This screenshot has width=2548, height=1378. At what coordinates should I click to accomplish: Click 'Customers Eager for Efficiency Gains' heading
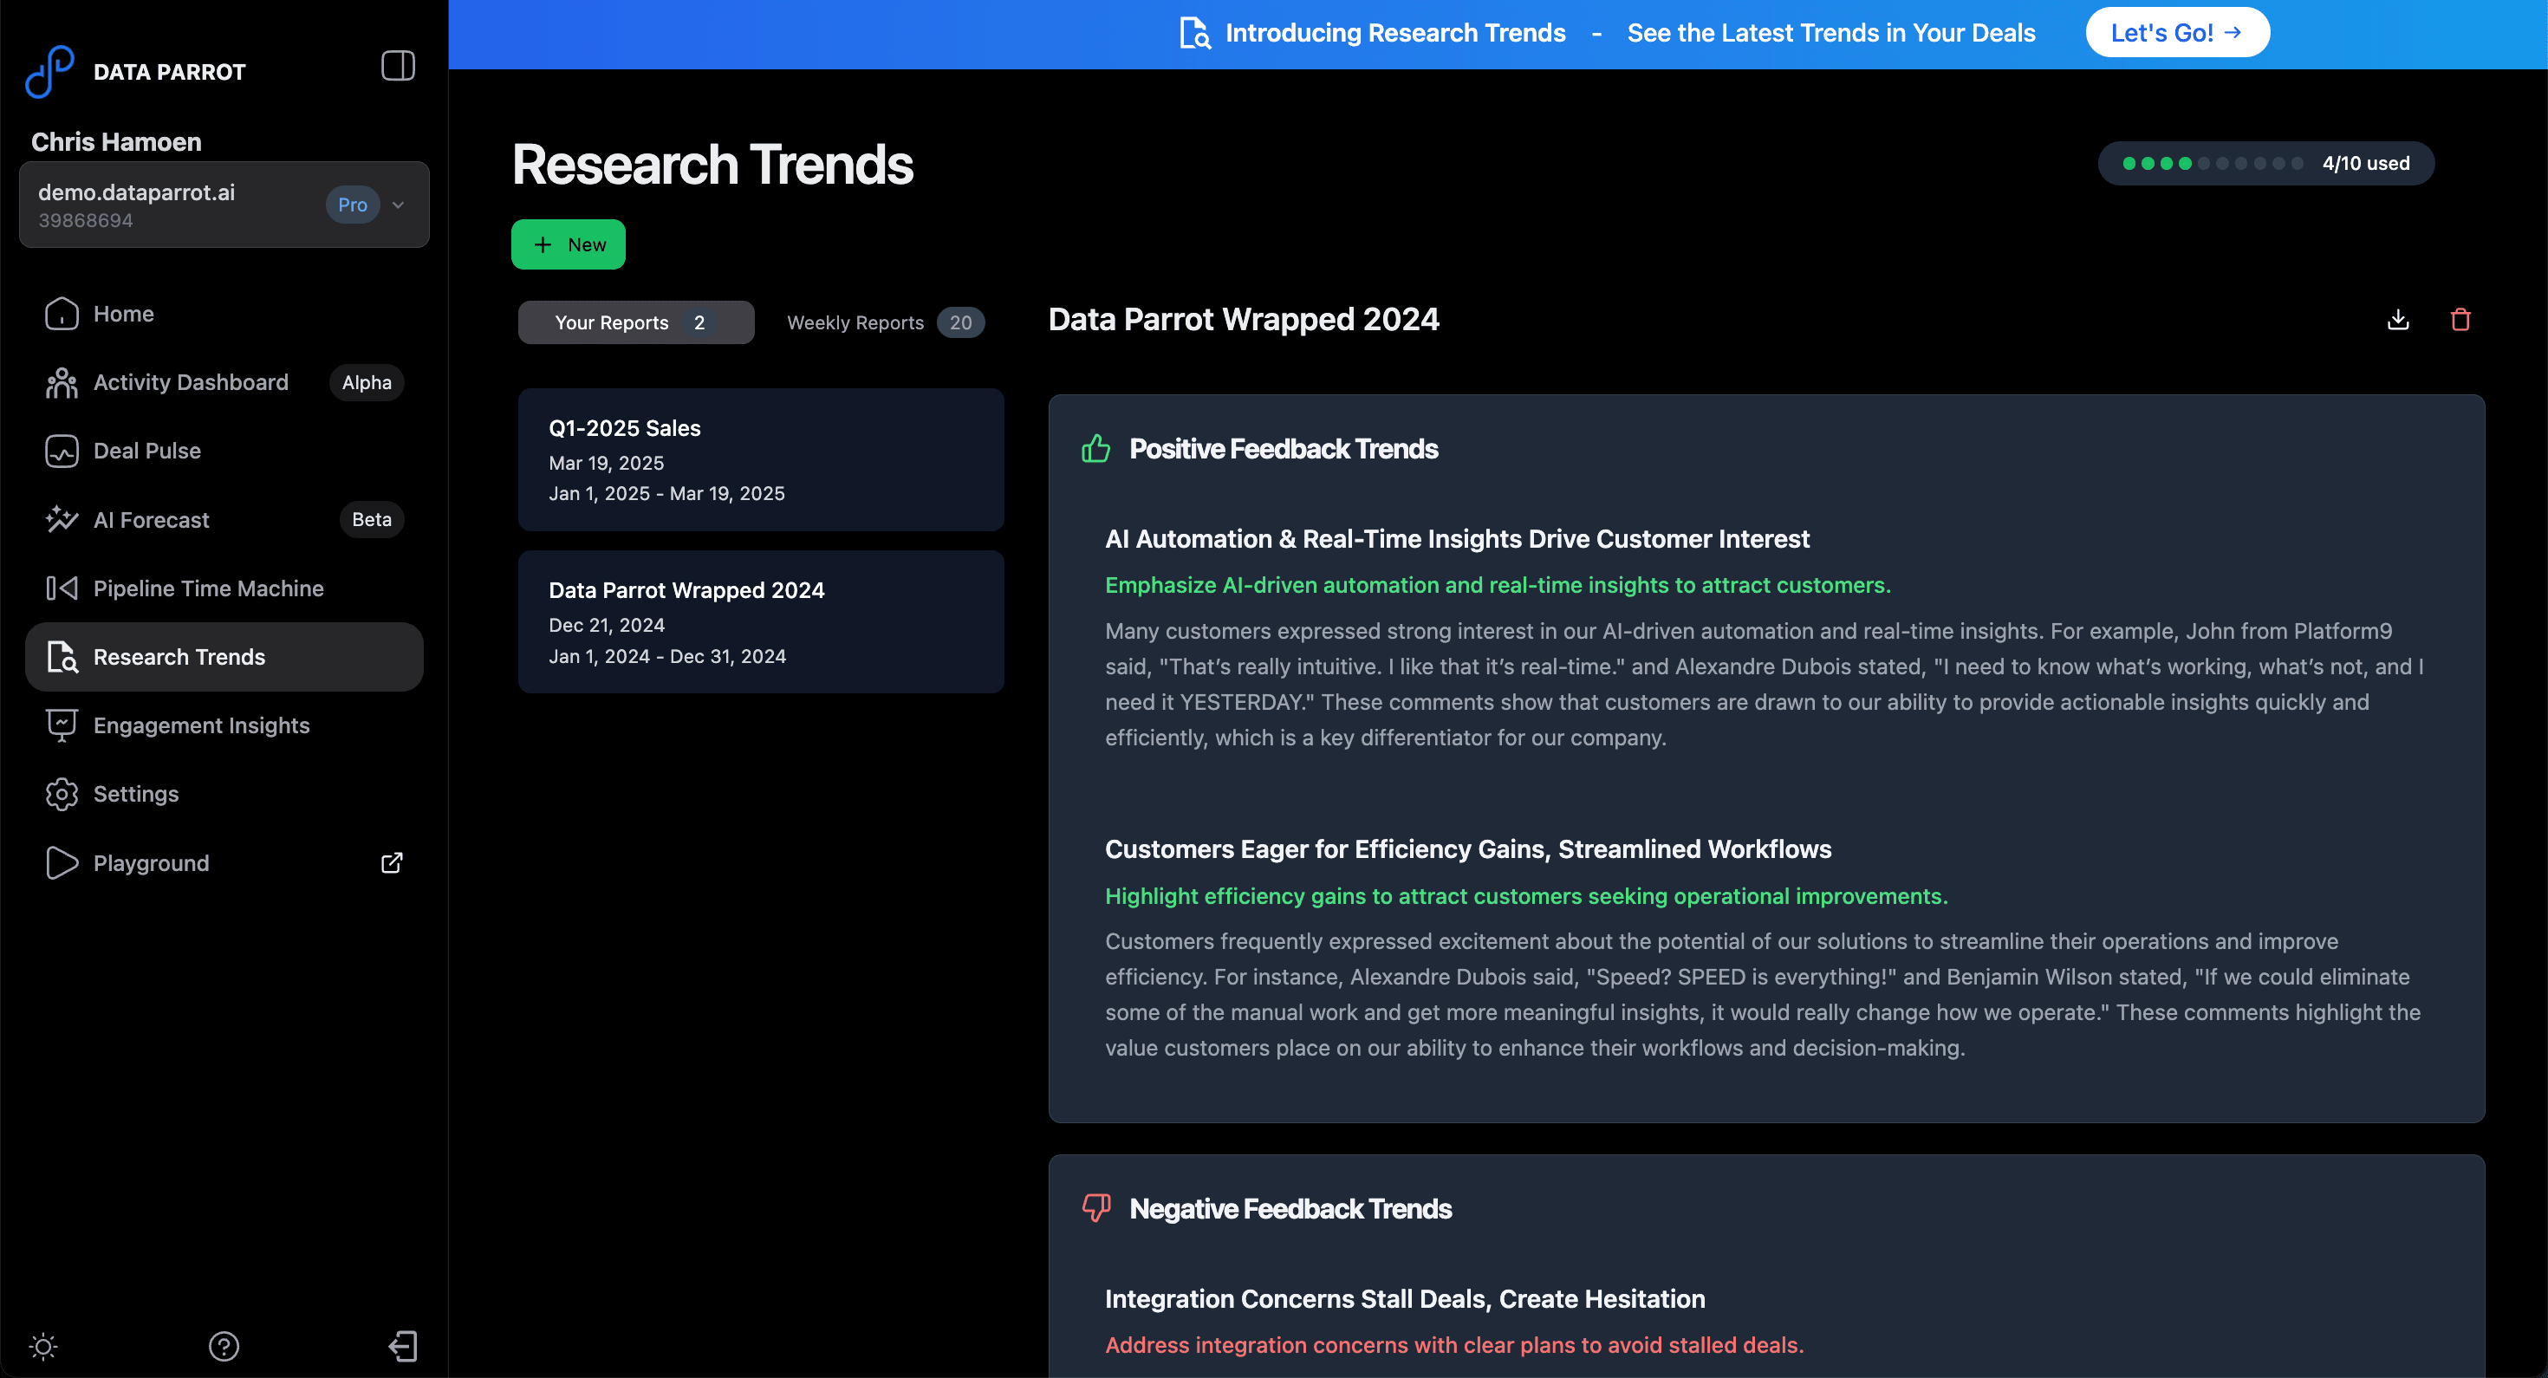point(1468,849)
